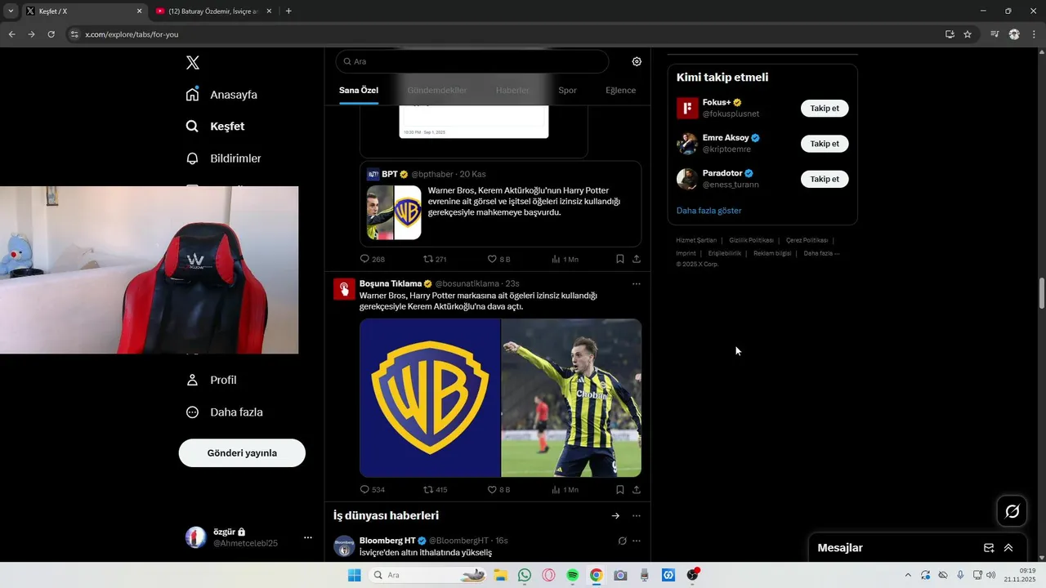This screenshot has width=1046, height=588.
Task: Open the Warner Bros and Kerem image
Action: tap(501, 398)
